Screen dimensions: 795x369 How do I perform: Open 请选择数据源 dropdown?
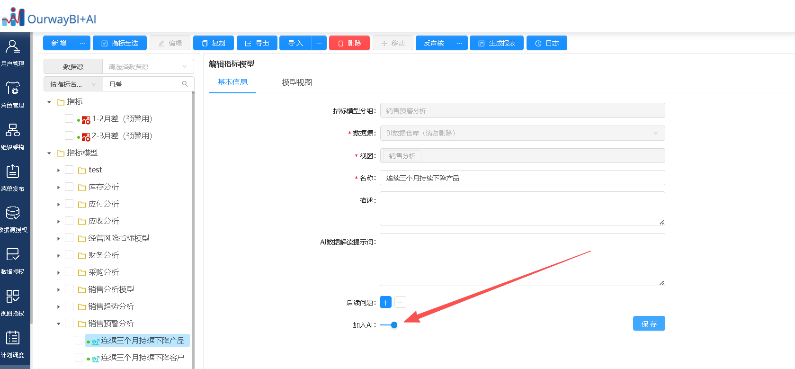point(148,67)
